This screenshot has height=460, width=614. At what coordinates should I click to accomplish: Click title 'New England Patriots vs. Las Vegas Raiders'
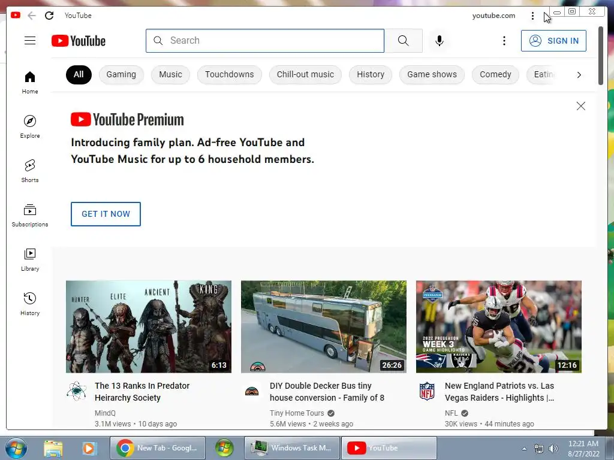(499, 392)
